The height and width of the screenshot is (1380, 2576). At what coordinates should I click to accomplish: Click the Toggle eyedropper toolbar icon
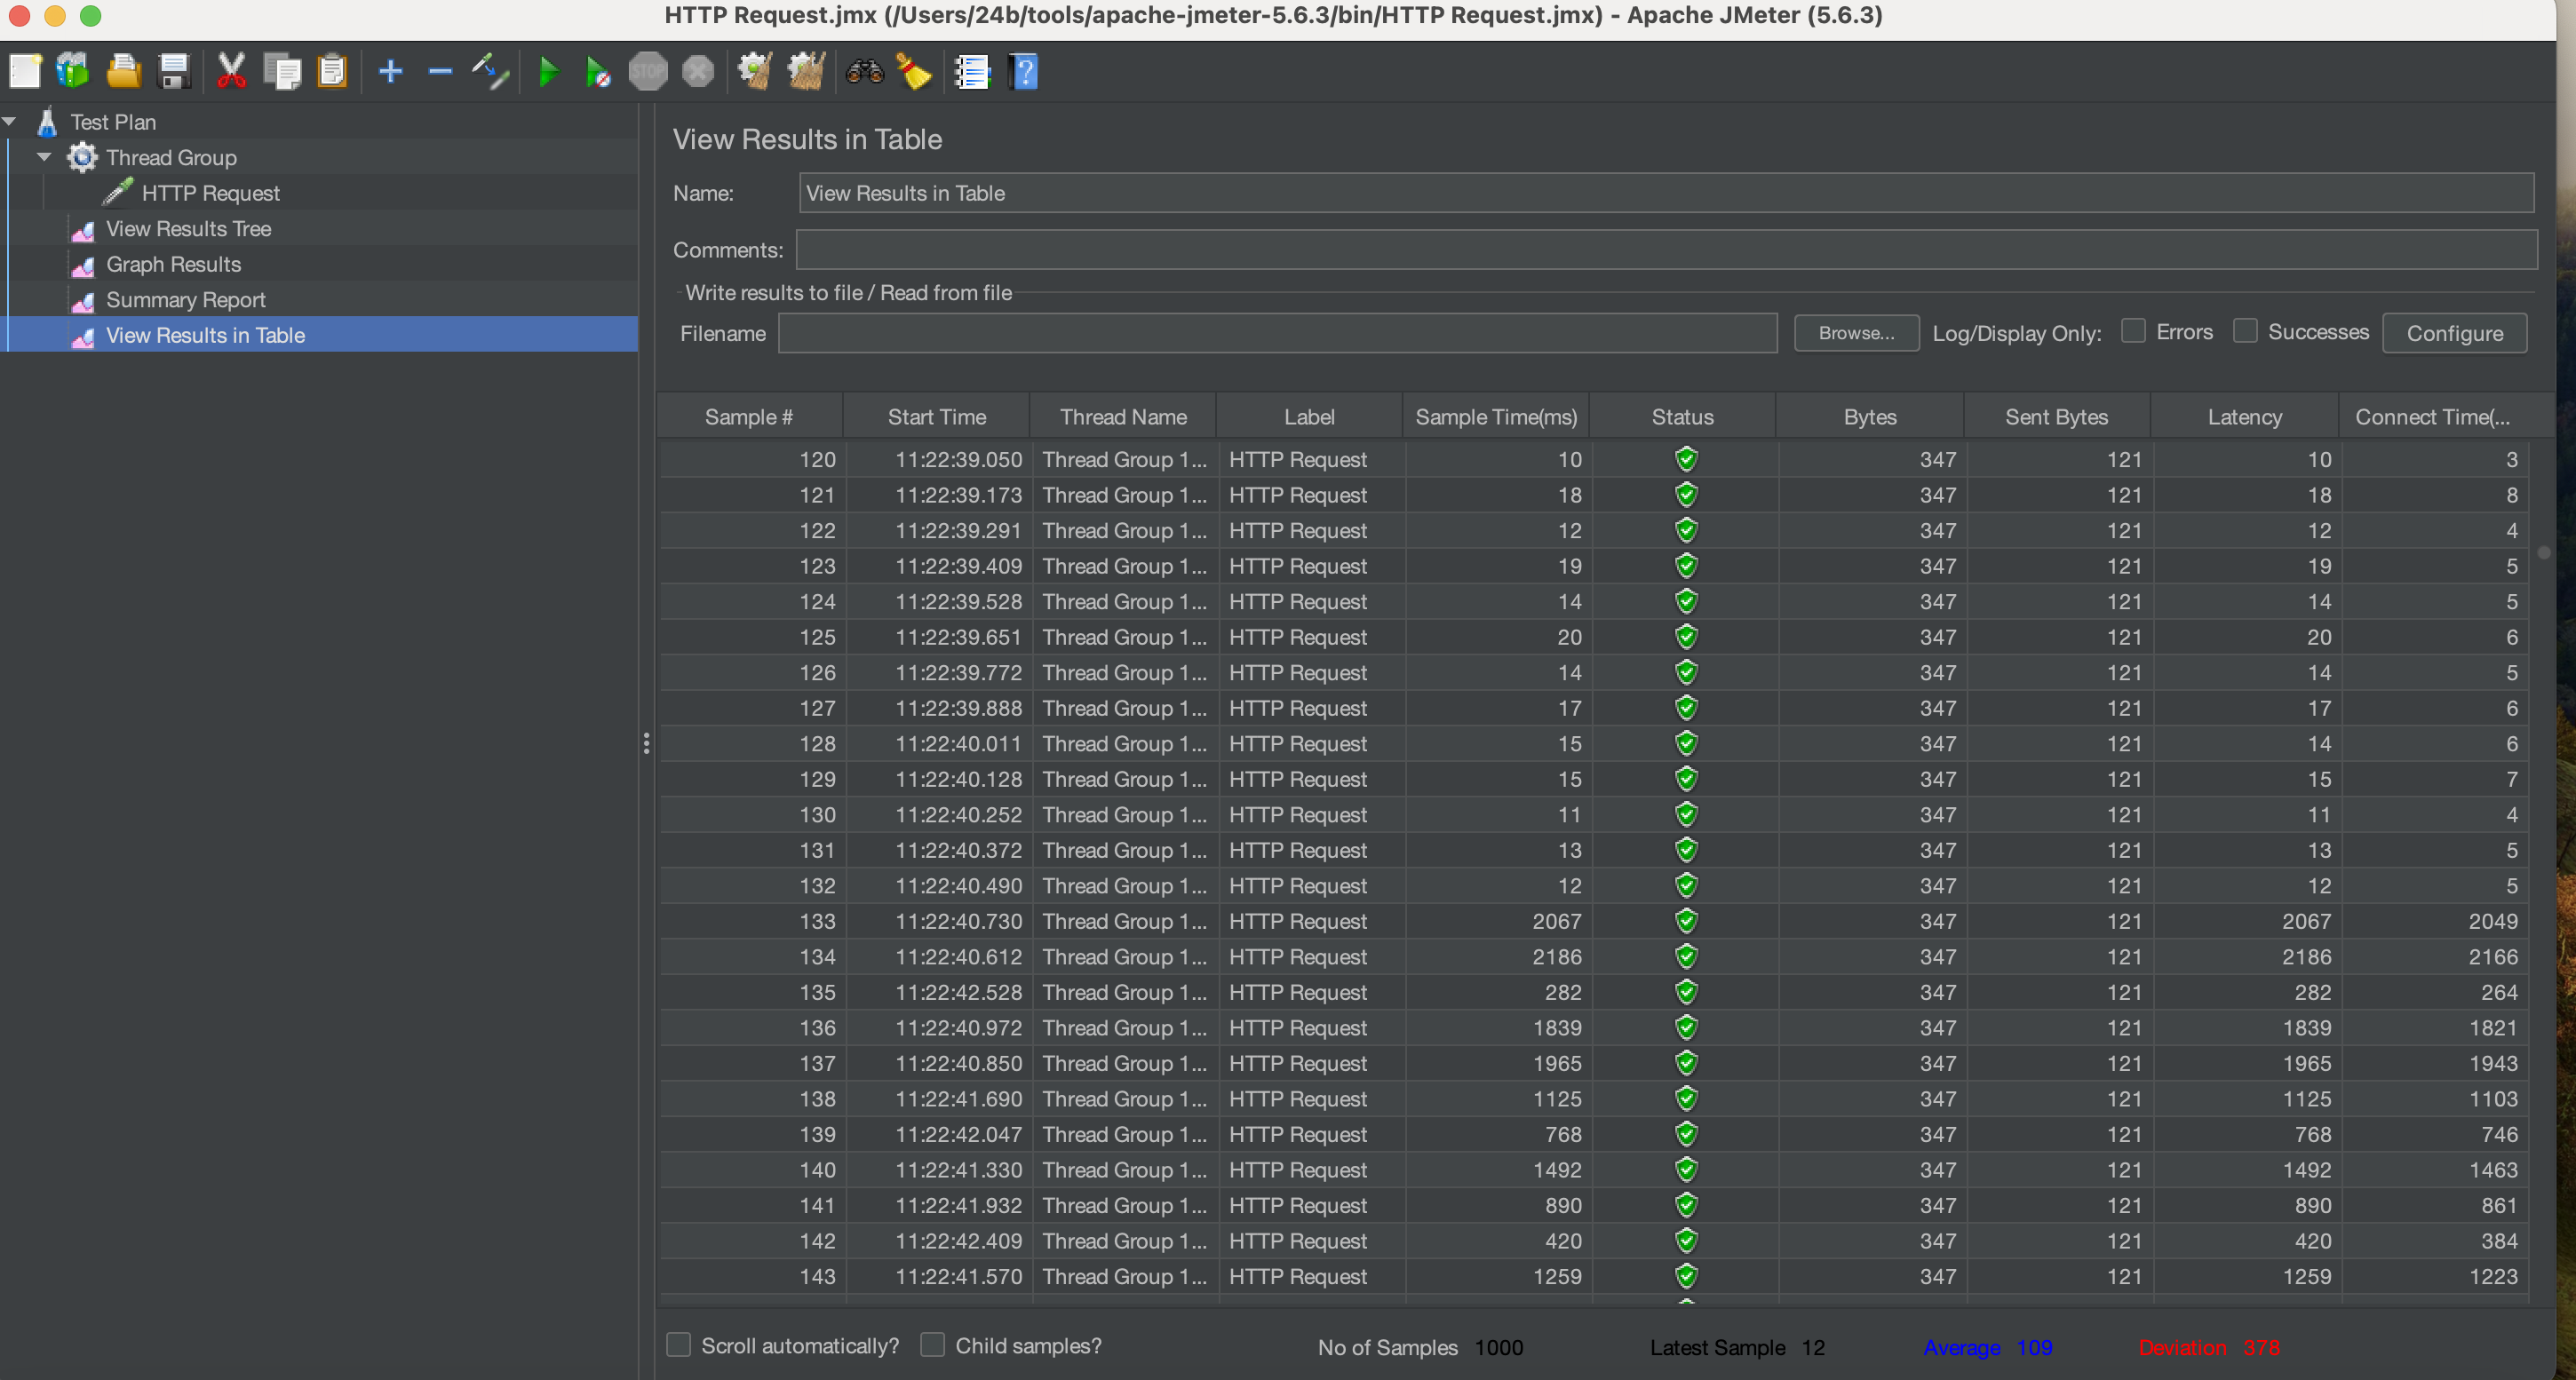click(x=490, y=72)
